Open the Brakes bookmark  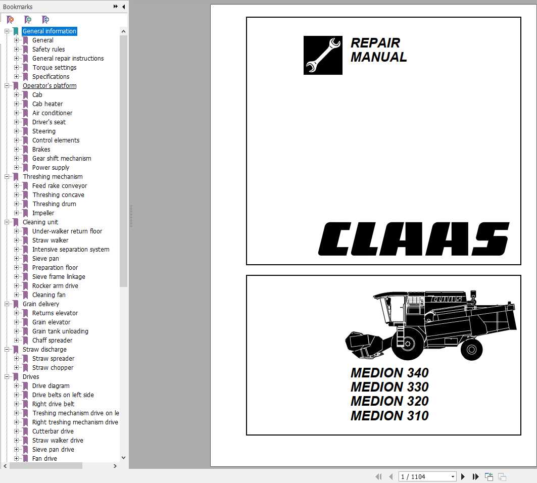point(41,150)
